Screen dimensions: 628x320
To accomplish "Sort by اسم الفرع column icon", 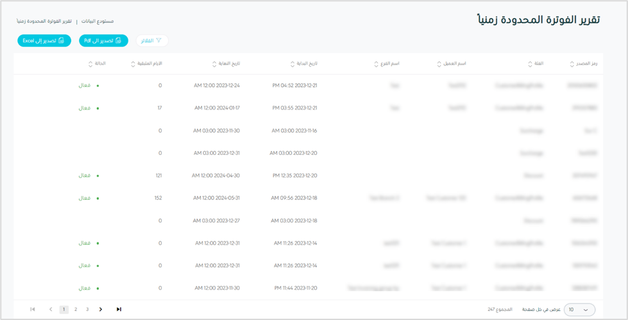I will pyautogui.click(x=376, y=64).
